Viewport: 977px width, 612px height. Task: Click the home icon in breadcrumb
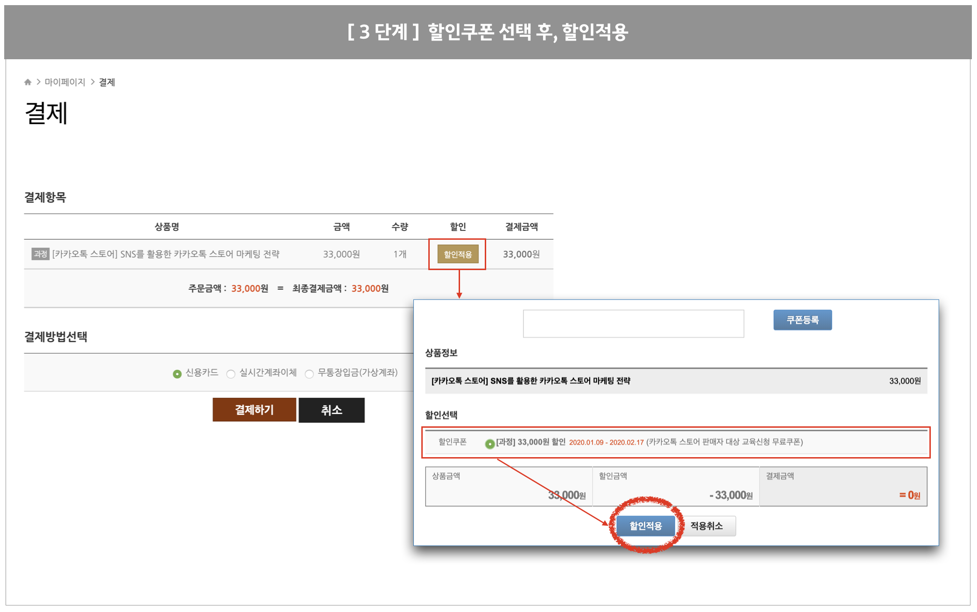point(28,82)
